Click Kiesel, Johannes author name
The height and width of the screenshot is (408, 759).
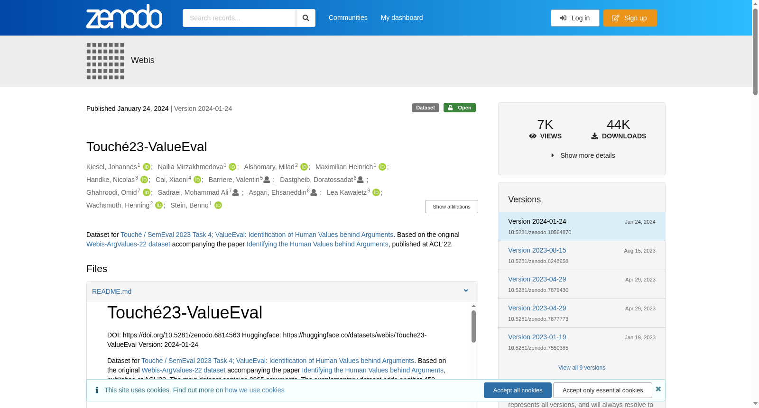pos(111,167)
